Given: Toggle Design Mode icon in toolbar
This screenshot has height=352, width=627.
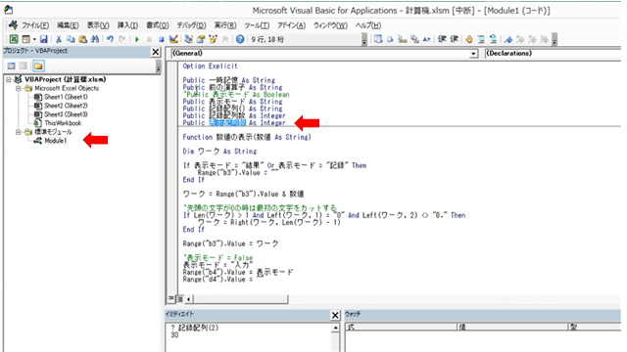Looking at the screenshot, I should click(x=173, y=39).
